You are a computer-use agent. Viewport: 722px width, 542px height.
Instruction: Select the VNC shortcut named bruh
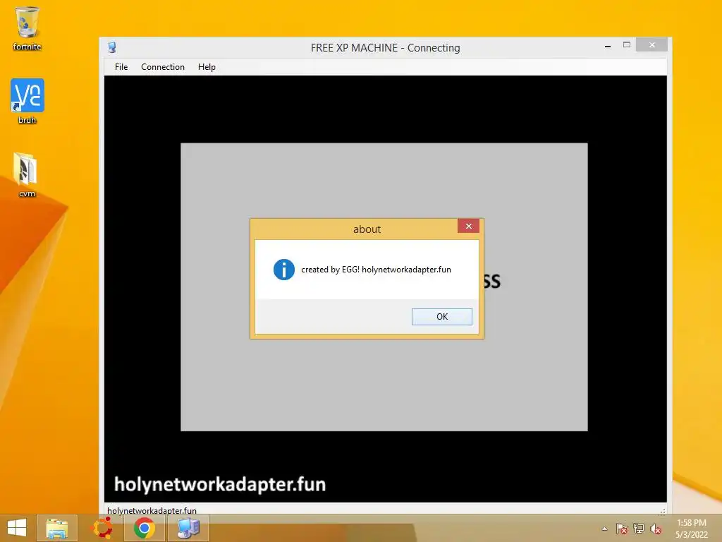coord(27,102)
